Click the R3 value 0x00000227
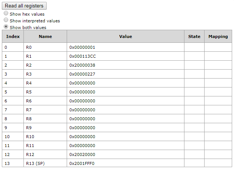This screenshot has height=169, width=234. pyautogui.click(x=82, y=74)
